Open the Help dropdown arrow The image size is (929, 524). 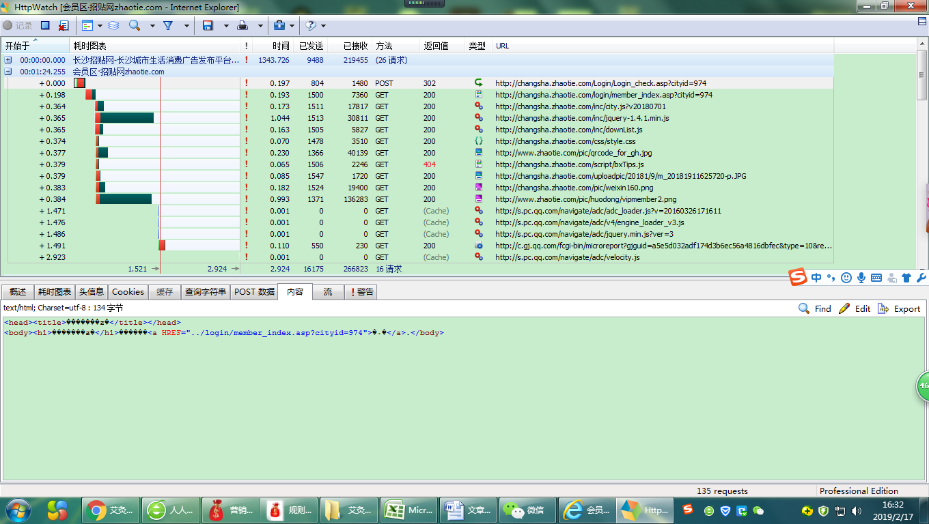point(323,26)
